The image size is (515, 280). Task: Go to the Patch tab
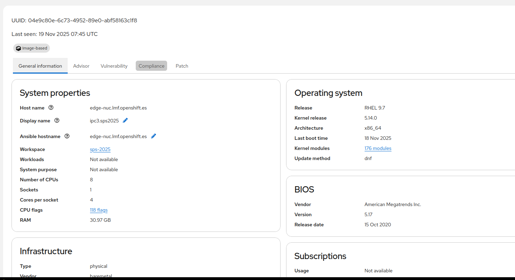click(x=182, y=66)
